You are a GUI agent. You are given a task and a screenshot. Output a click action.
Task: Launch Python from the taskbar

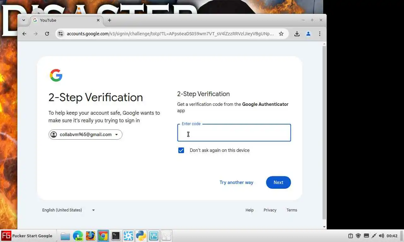(141, 236)
